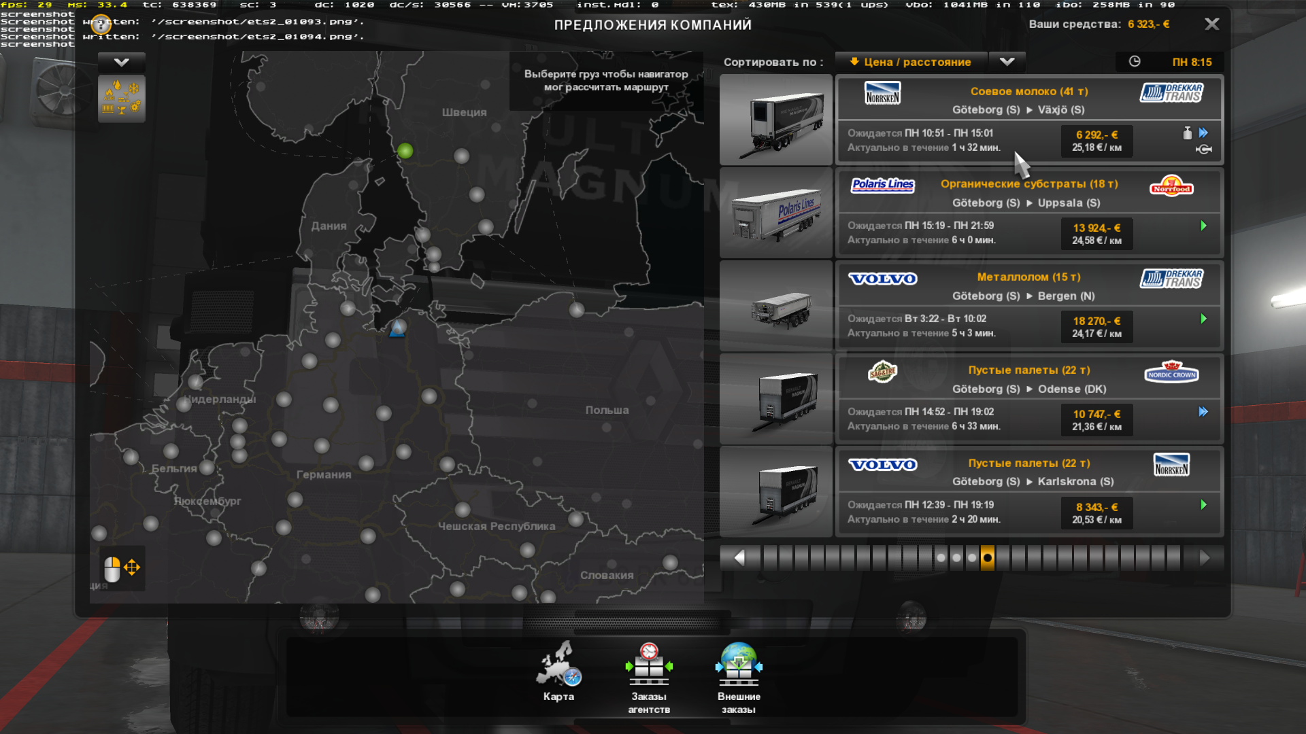Click the Norrfood company logo
Viewport: 1306px width, 734px height.
click(1171, 186)
